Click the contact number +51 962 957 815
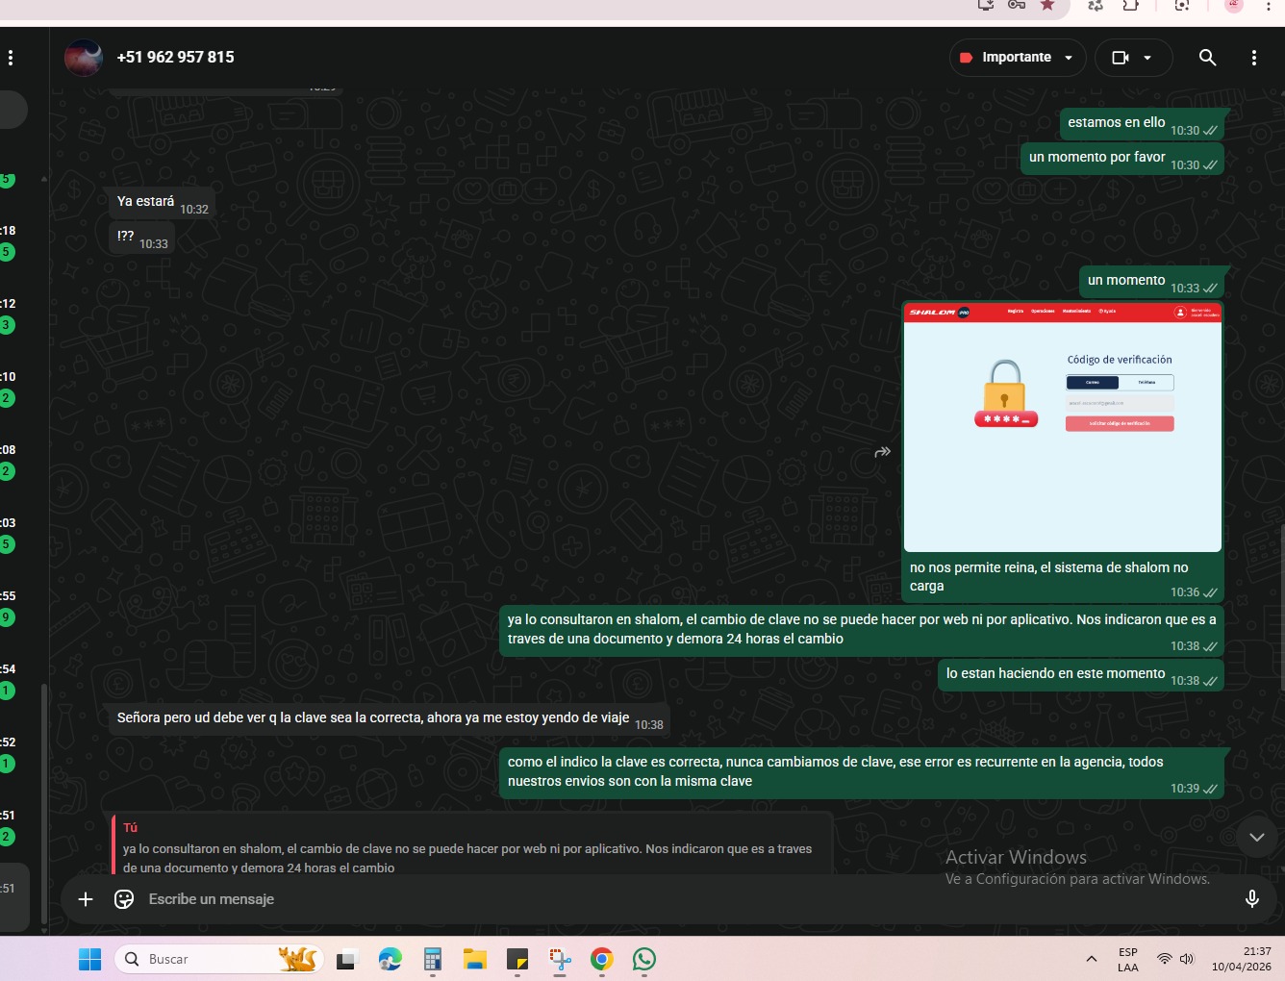The image size is (1285, 981). [175, 58]
